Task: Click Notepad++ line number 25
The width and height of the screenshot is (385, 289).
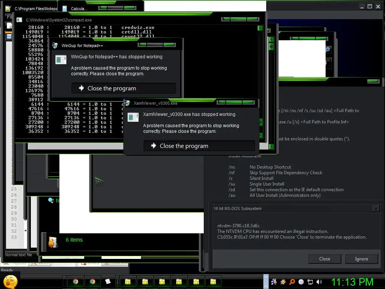Action: tap(14, 189)
